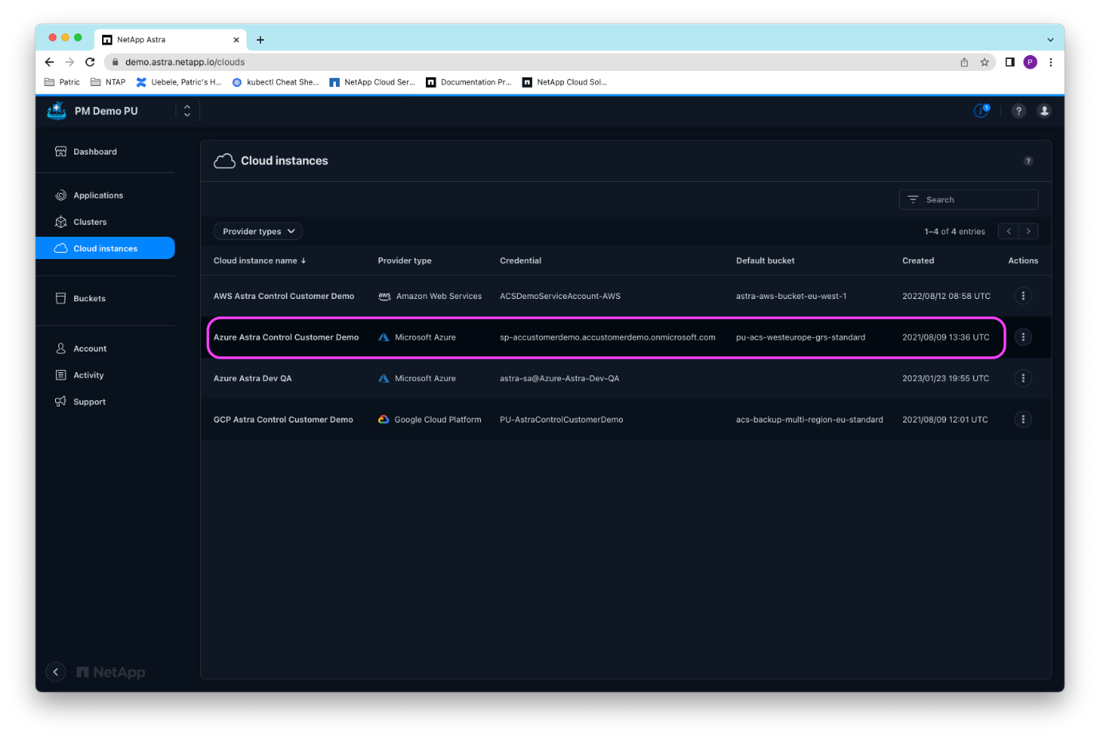Click the help question mark icon in header
This screenshot has height=739, width=1100.
[1019, 111]
